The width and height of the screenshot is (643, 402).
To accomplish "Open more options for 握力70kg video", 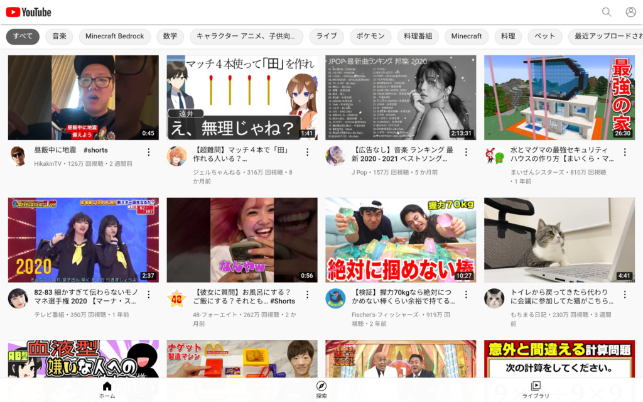I will pos(466,295).
